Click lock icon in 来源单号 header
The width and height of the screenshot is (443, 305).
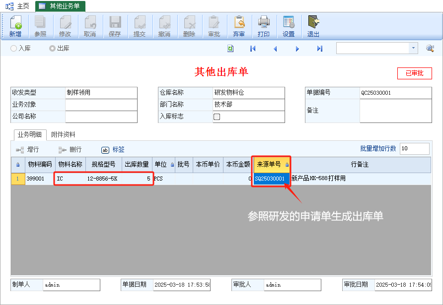point(287,165)
